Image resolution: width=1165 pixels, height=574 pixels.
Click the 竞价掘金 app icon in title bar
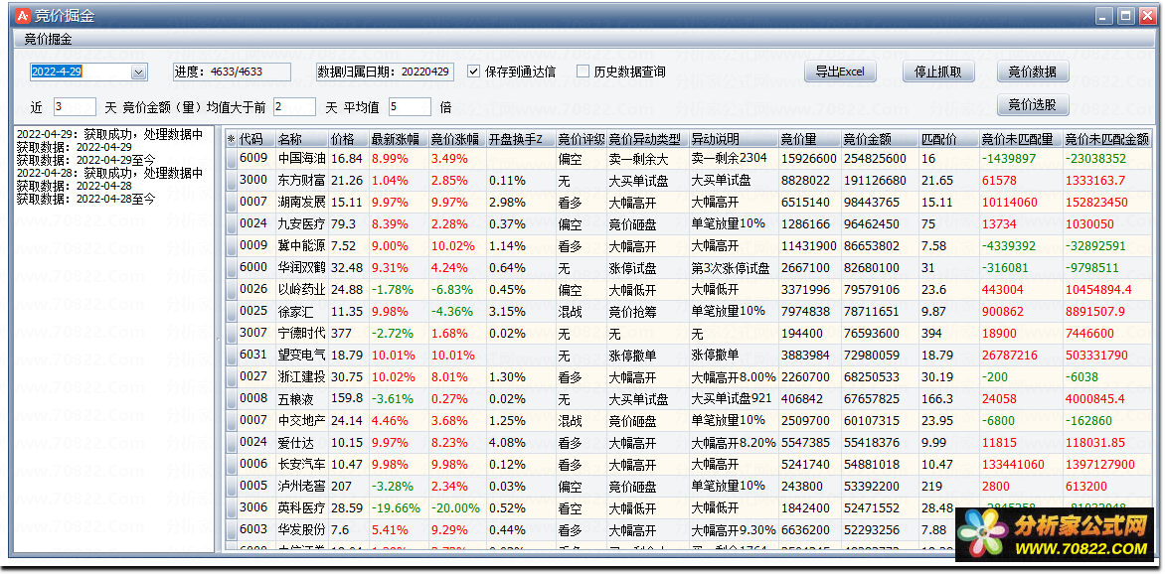22,15
